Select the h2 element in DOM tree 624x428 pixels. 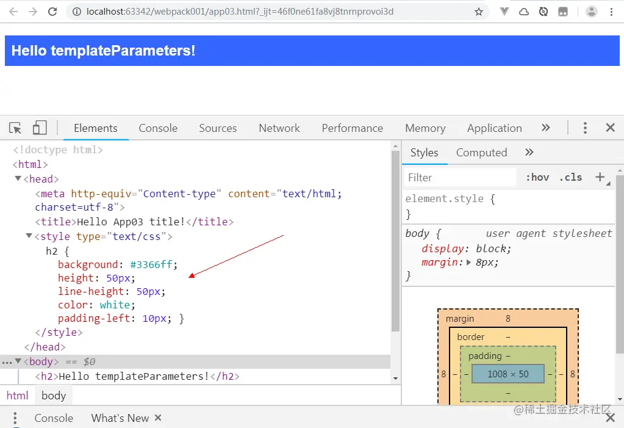pyautogui.click(x=137, y=376)
